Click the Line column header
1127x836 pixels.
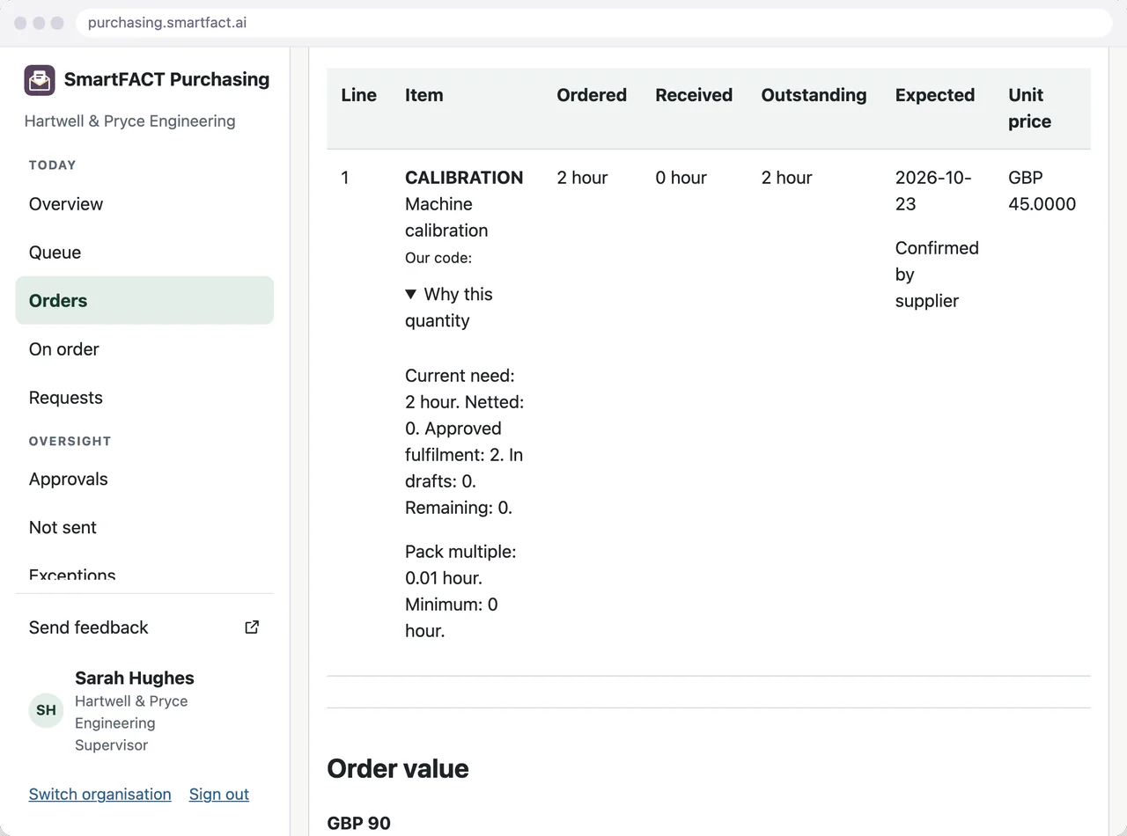point(358,95)
